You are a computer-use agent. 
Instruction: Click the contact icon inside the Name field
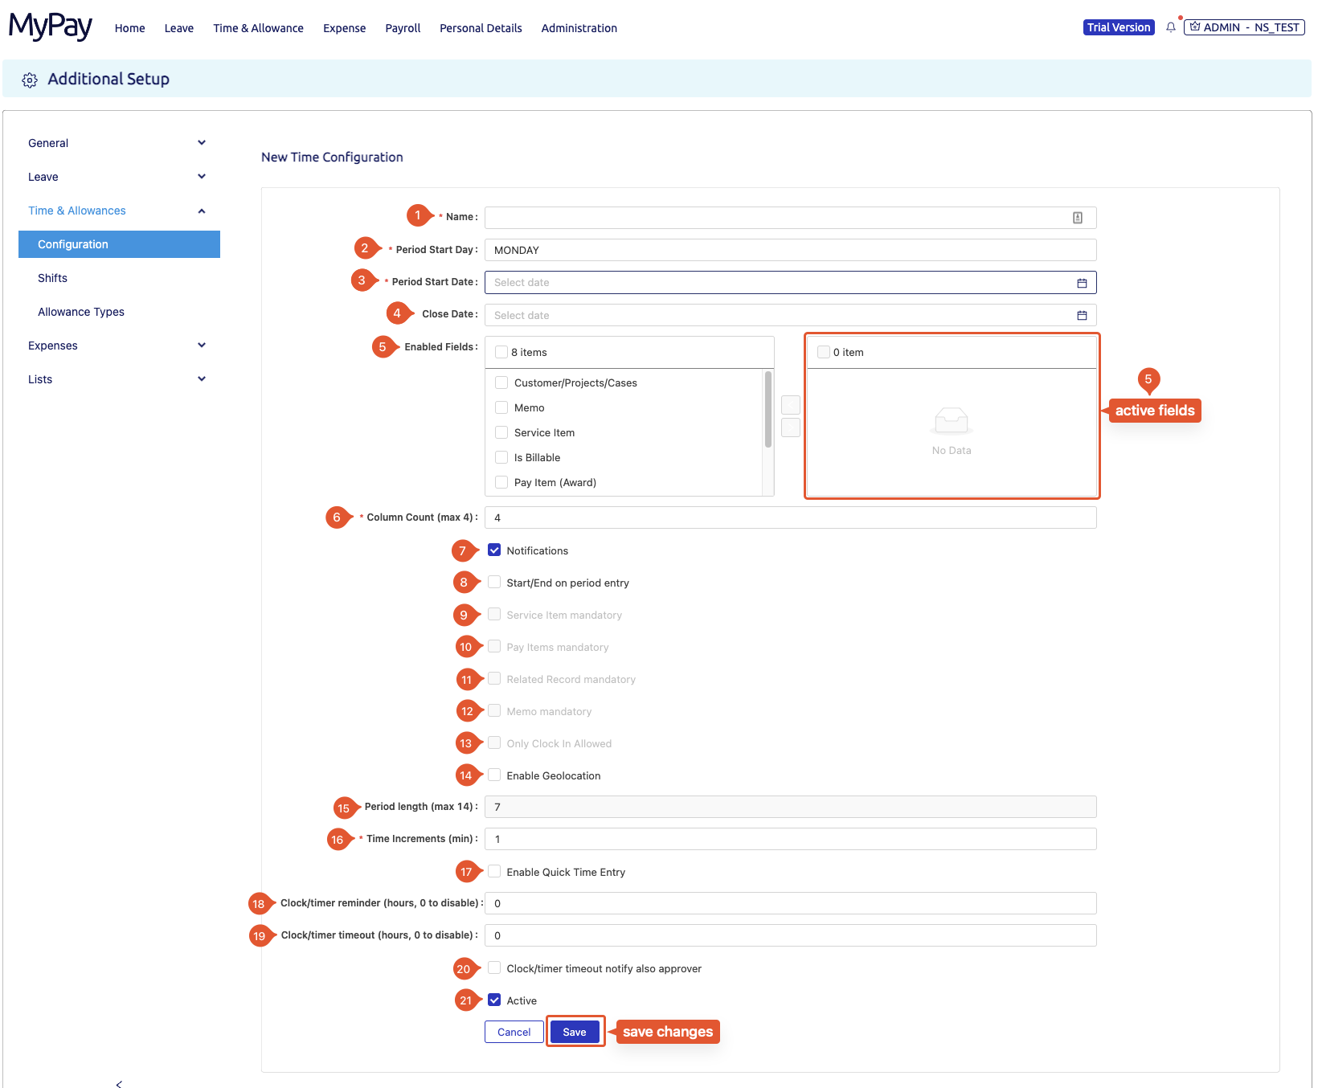coord(1077,217)
